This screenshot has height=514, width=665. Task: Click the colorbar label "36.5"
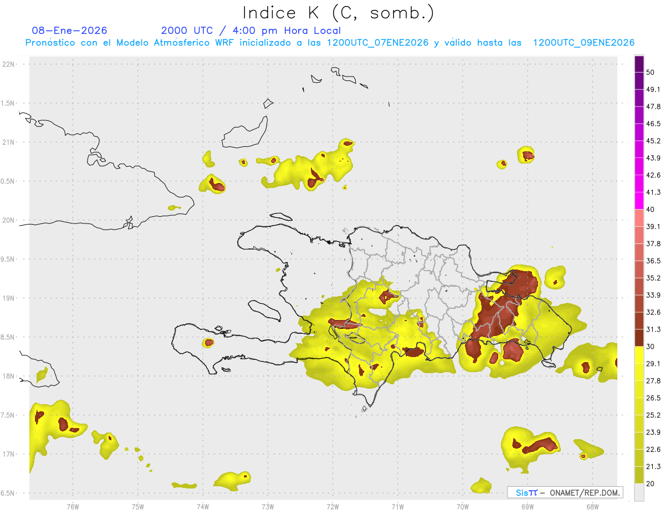click(x=653, y=261)
